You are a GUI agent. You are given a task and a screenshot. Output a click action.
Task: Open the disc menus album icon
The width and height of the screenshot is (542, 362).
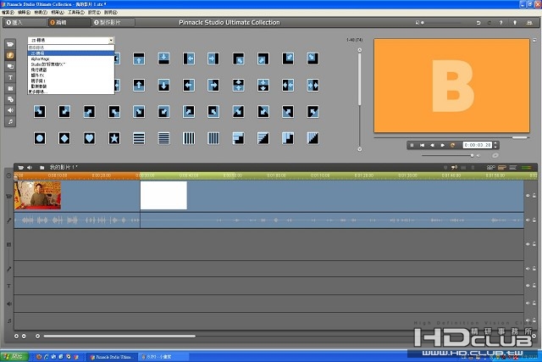coord(10,100)
